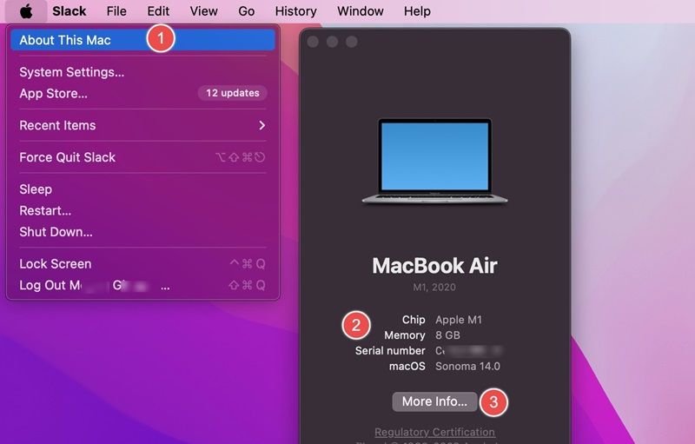Select the Log Out menu entry
Image resolution: width=695 pixels, height=444 pixels.
(x=142, y=285)
